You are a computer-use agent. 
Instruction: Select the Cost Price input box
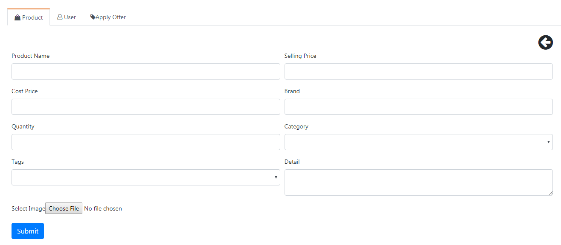point(146,107)
